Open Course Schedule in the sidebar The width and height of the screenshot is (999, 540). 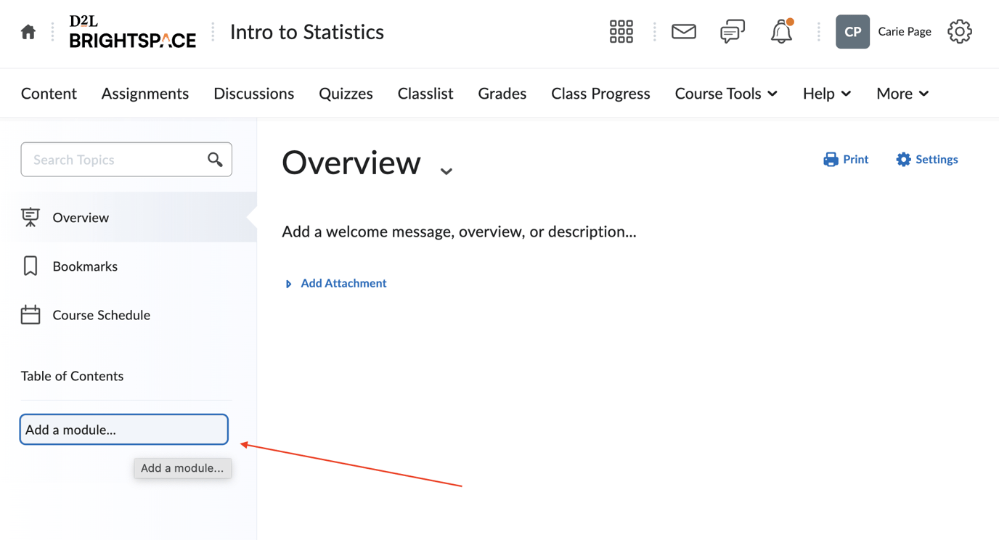coord(101,315)
